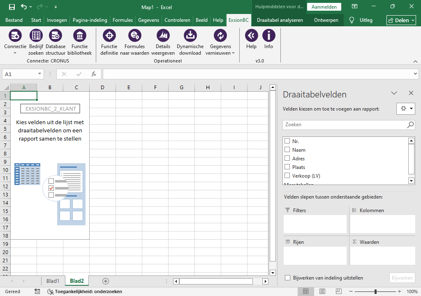
Task: Zoom out with minus icon
Action: (x=351, y=291)
